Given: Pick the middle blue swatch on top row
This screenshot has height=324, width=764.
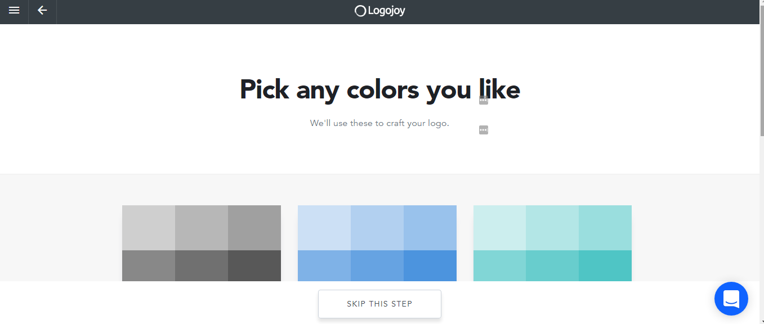Looking at the screenshot, I should click(x=377, y=228).
